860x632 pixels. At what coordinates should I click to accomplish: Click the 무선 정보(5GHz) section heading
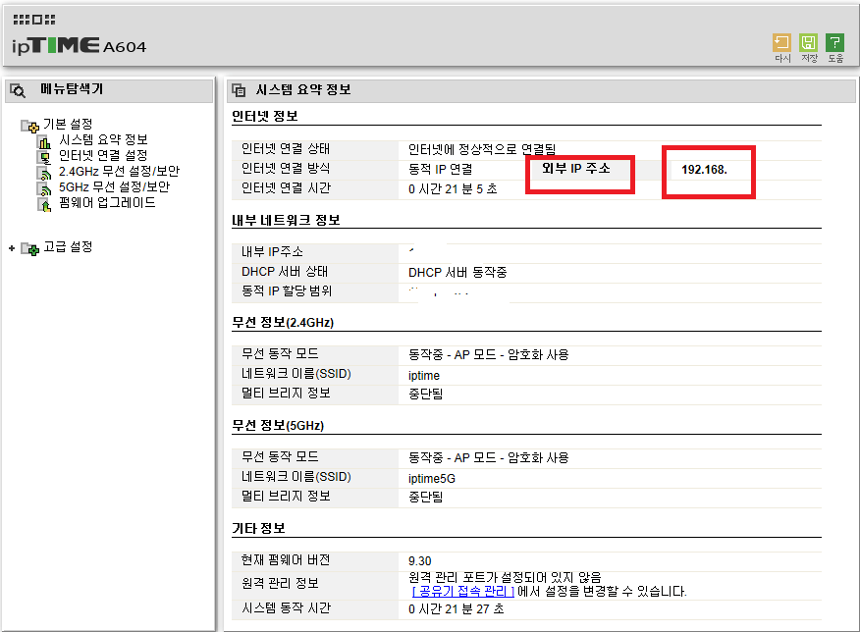click(x=278, y=425)
